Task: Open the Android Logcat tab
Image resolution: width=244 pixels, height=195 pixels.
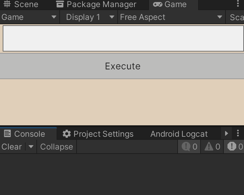Action: point(179,134)
